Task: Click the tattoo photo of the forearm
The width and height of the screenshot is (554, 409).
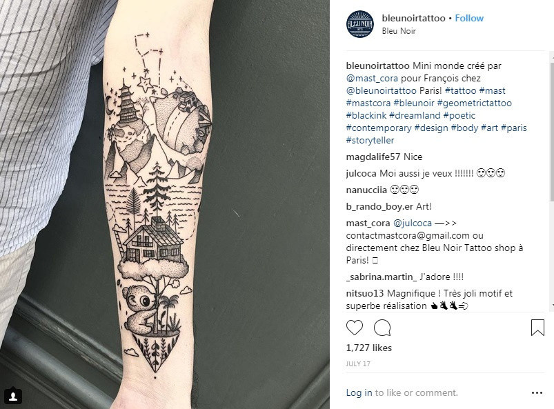Action: pos(165,204)
